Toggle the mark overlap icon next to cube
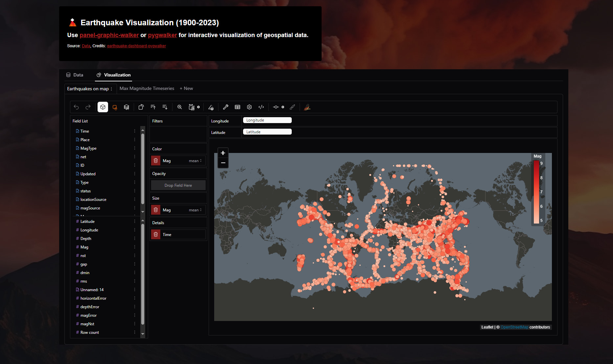 coord(115,107)
